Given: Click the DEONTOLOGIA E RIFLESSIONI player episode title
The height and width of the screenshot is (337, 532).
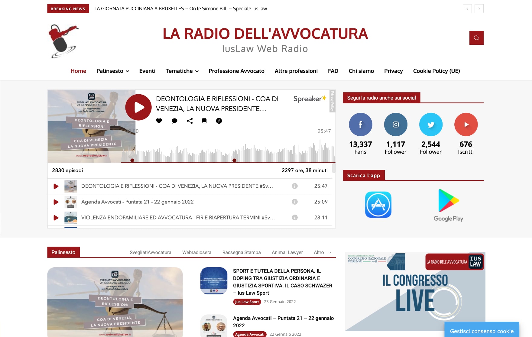Looking at the screenshot, I should pyautogui.click(x=217, y=104).
